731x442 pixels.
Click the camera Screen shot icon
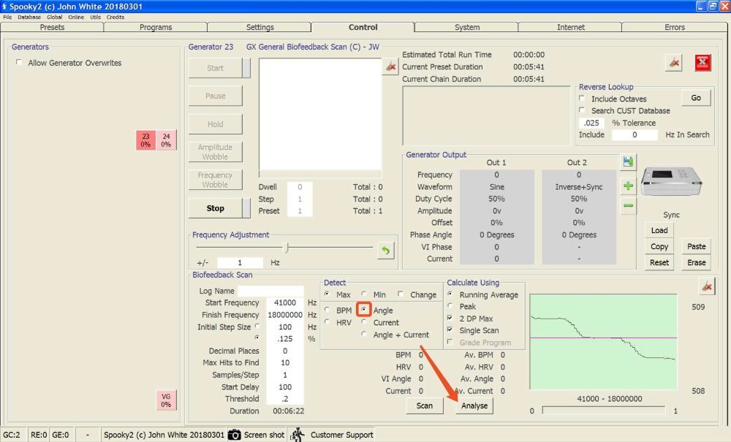234,435
